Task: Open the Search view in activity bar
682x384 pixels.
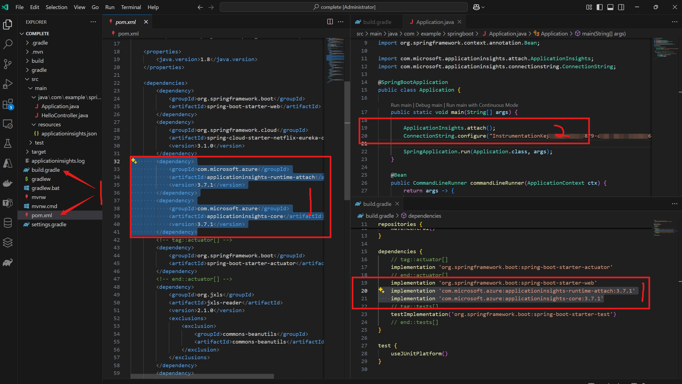Action: point(8,44)
